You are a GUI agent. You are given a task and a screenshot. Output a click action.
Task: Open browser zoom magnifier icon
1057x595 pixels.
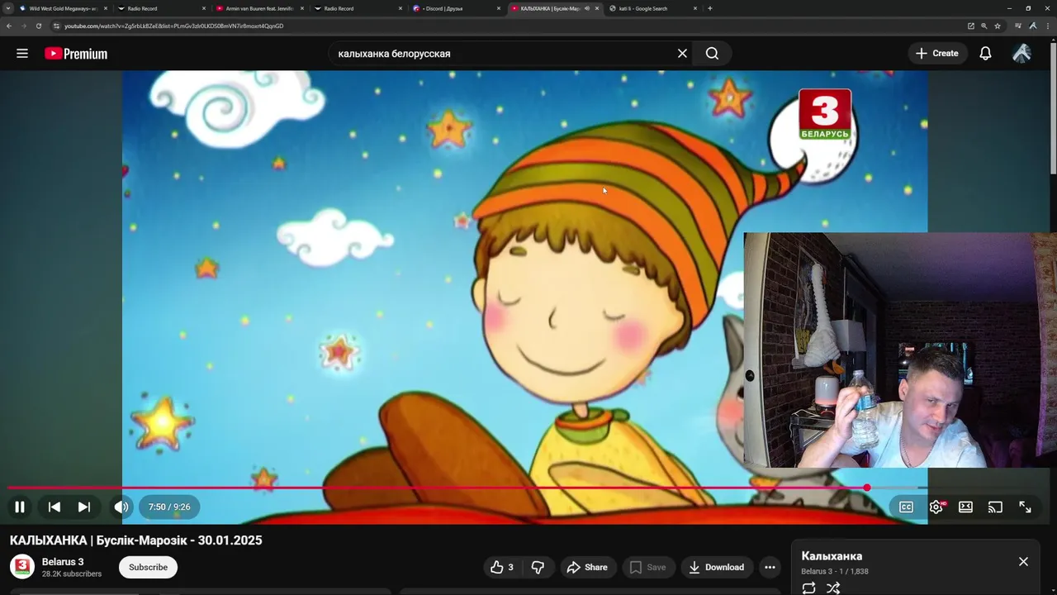(x=984, y=26)
